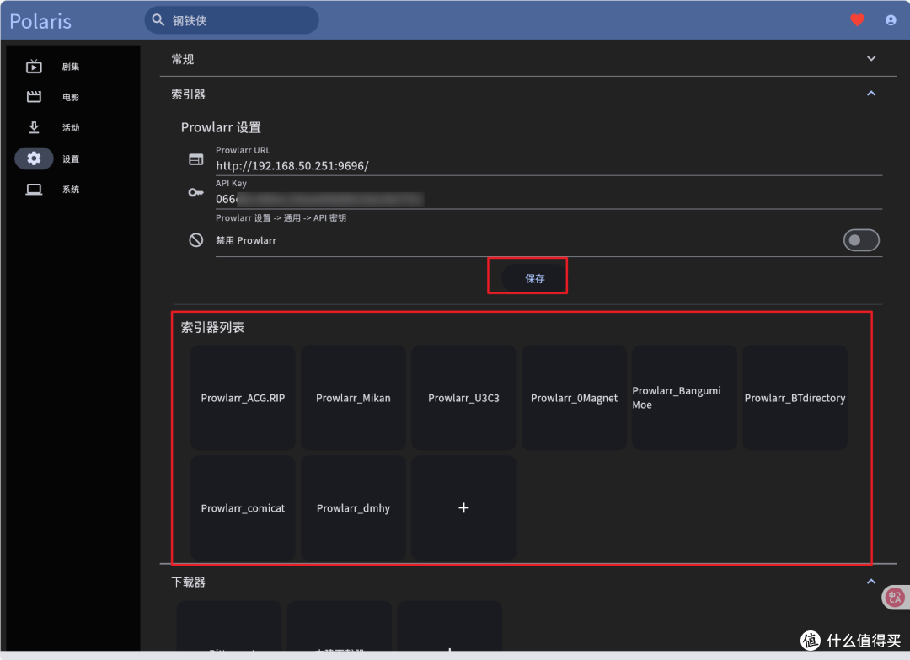Open the Prowlarr_ACG.RIP indexer card
Viewport: 910px width, 660px height.
(243, 398)
